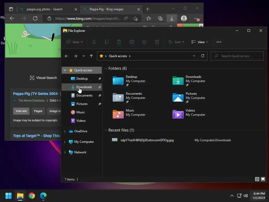Expand the address bar history dropdown
This screenshot has width=269, height=202.
pyautogui.click(x=194, y=56)
